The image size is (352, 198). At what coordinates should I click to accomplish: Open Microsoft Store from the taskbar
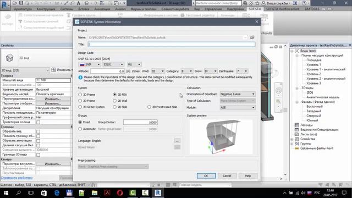coord(44,193)
